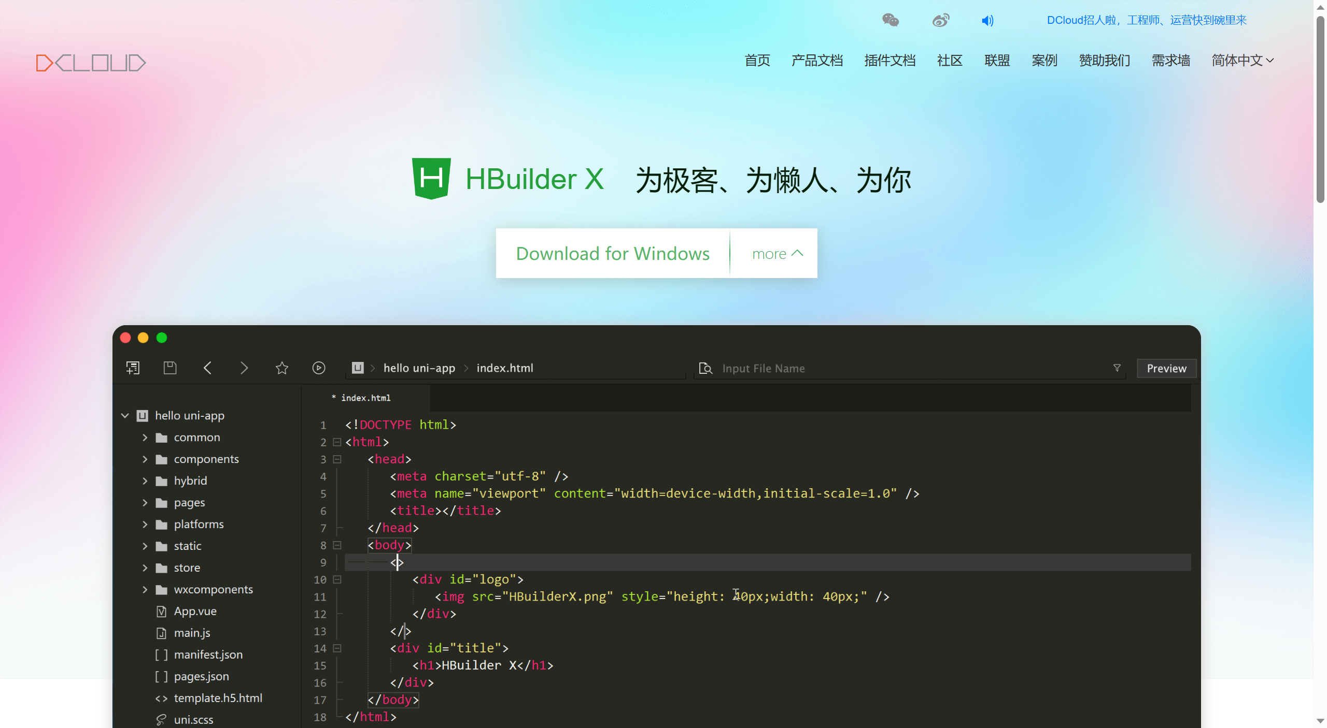Click the Download for Windows button
1327x728 pixels.
613,253
